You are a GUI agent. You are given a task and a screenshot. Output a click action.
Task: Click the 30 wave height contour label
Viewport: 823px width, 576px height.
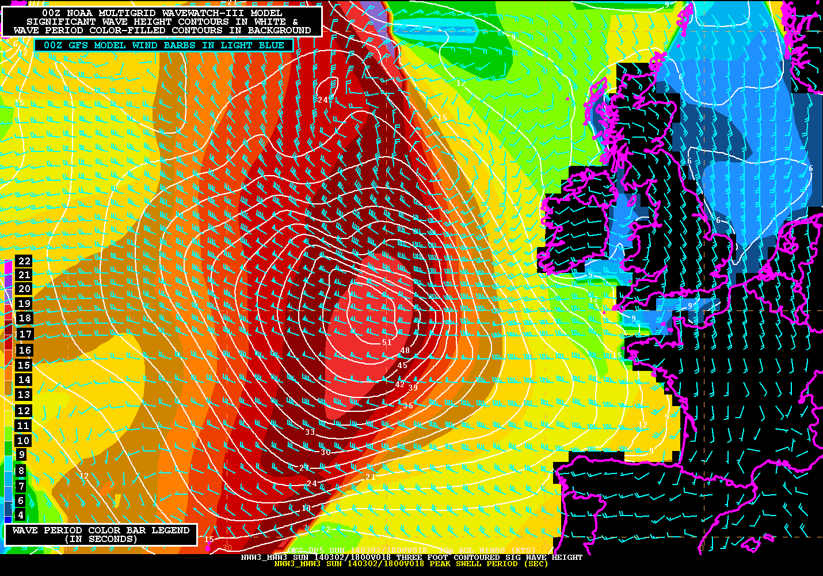[326, 452]
